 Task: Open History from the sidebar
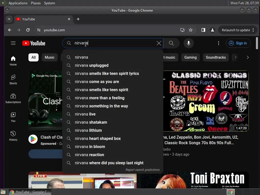pos(13,136)
